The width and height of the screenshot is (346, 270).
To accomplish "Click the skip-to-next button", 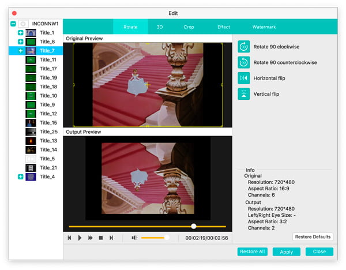I will pos(111,238).
